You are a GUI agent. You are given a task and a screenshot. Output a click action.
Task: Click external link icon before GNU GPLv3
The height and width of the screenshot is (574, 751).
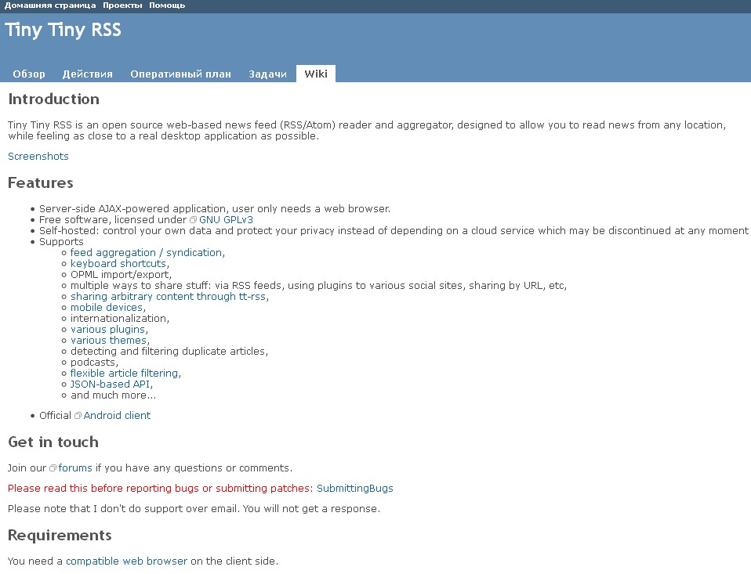coord(193,220)
